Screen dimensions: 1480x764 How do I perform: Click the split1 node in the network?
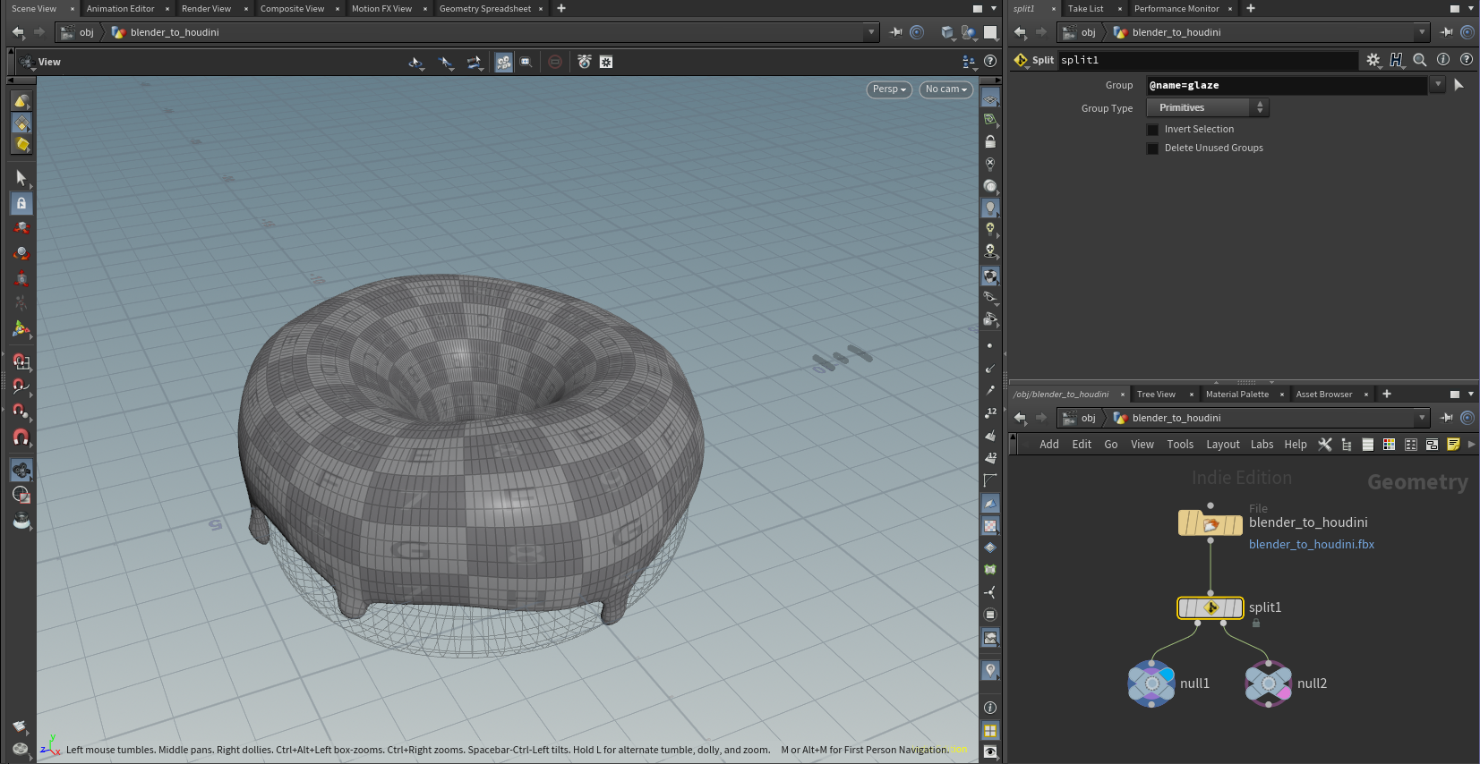click(1210, 608)
